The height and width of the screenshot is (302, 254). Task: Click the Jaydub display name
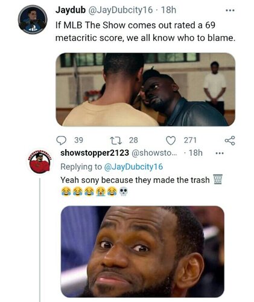71,10
